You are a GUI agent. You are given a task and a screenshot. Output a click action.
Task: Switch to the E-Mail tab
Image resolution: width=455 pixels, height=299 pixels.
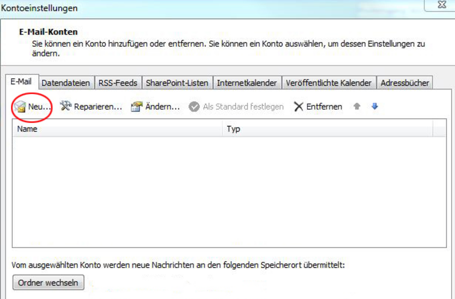coord(21,82)
